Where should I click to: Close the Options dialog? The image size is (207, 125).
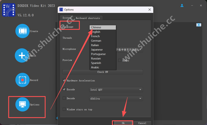point(150,10)
